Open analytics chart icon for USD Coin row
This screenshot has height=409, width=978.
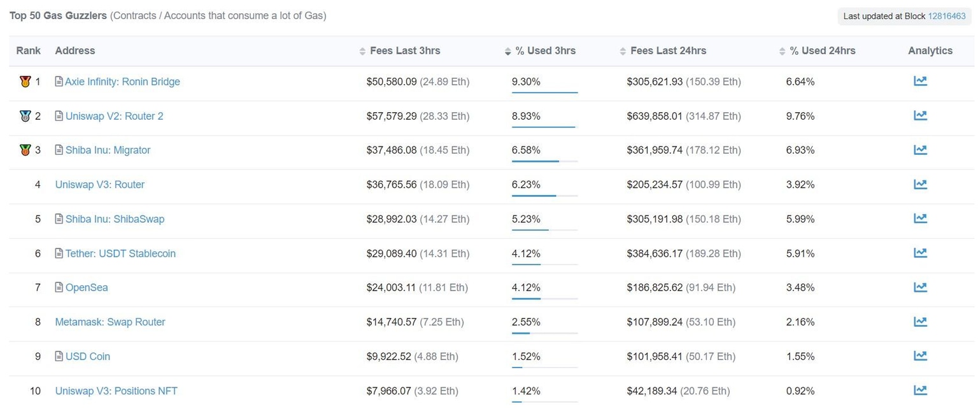(x=920, y=356)
